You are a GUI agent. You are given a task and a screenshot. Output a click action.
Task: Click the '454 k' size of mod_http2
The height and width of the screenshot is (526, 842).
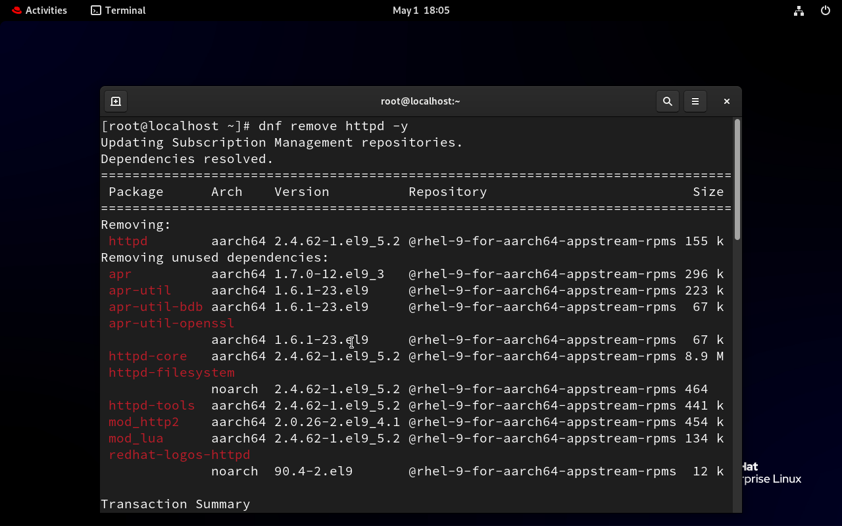pyautogui.click(x=705, y=422)
